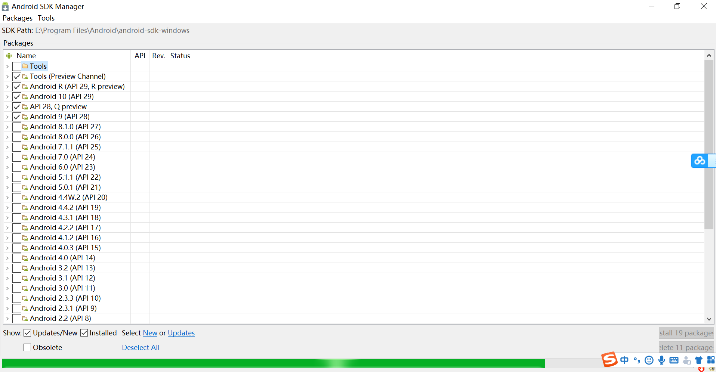This screenshot has height=372, width=716.
Task: Click the scroll-down arrow of package list
Action: tap(709, 319)
